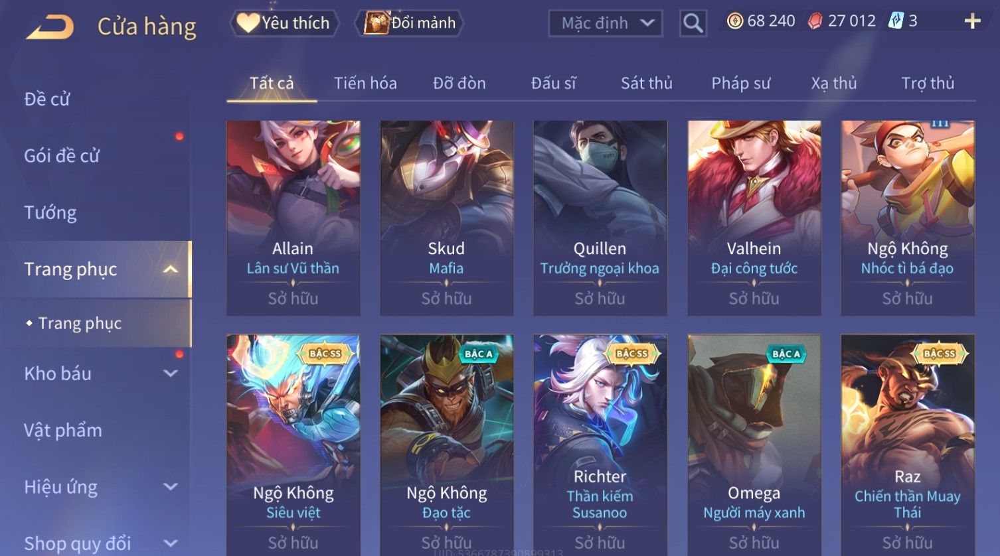Screen dimensions: 1000x556
Task: Expand the Hiệu ứng sidebar section
Action: click(x=171, y=487)
